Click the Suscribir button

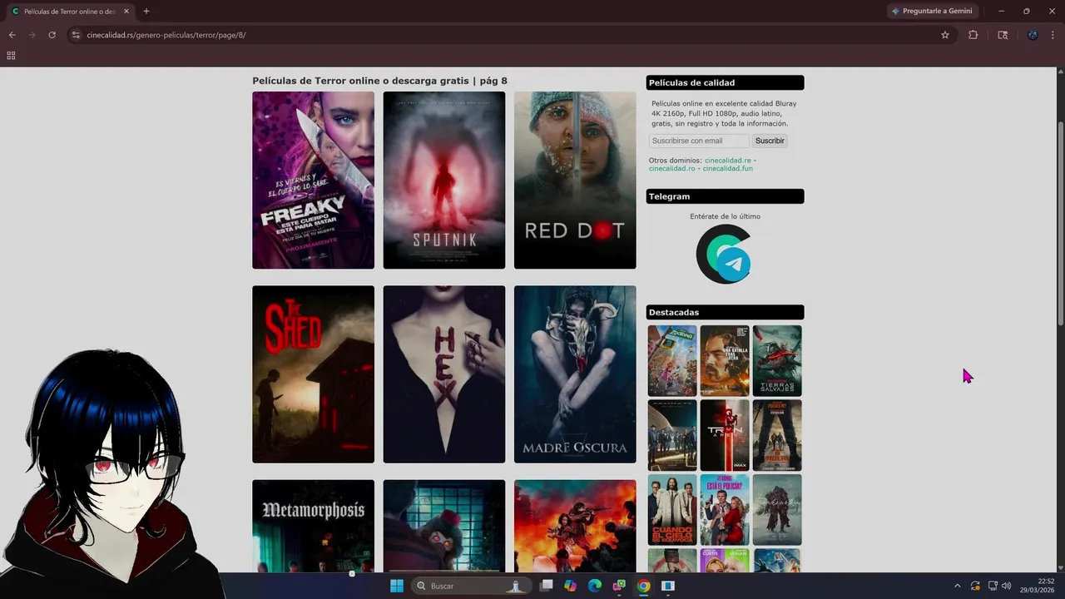point(770,141)
